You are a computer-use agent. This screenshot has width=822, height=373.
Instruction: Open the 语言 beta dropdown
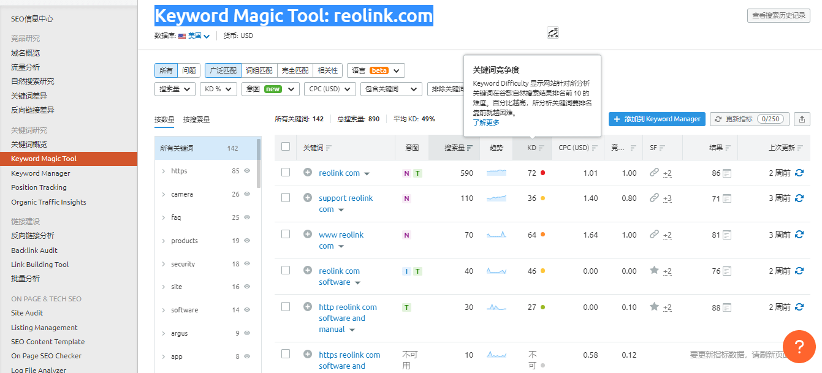(376, 70)
